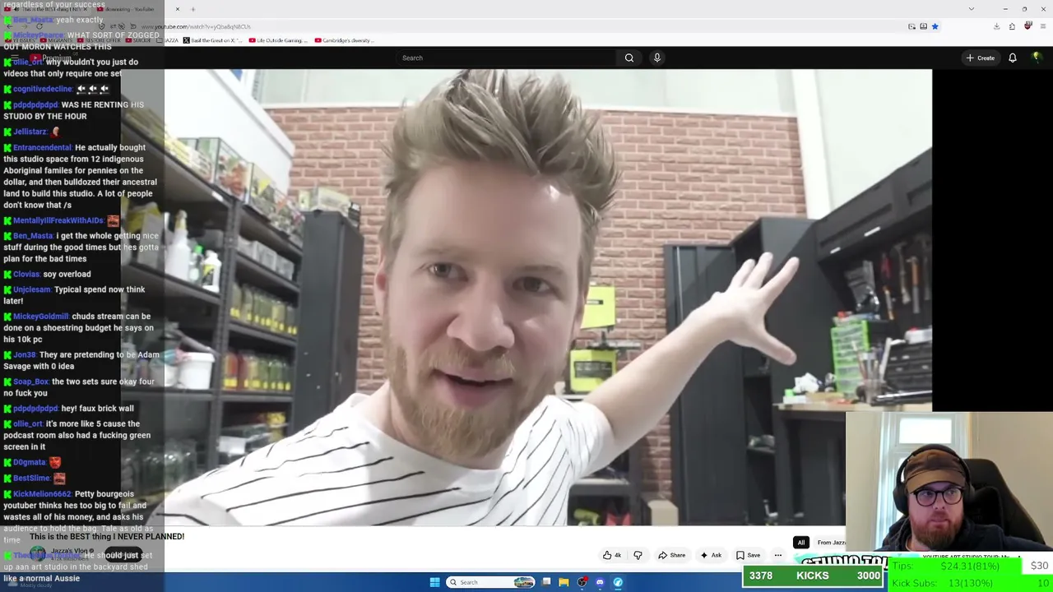Click chat username 'MickeyGoldmill'

tap(40, 316)
